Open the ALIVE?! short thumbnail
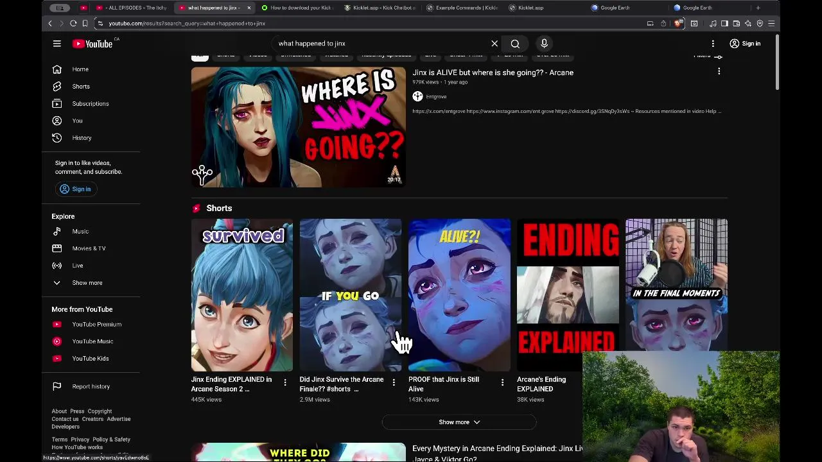822x462 pixels. click(459, 295)
